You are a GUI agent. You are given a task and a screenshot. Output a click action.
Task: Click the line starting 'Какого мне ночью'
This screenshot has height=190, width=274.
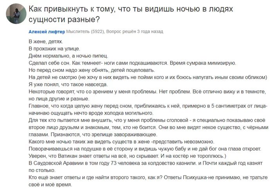coord(121,142)
